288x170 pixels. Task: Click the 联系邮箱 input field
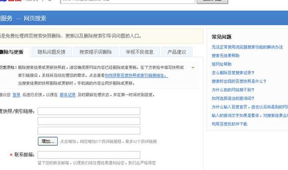(89, 155)
